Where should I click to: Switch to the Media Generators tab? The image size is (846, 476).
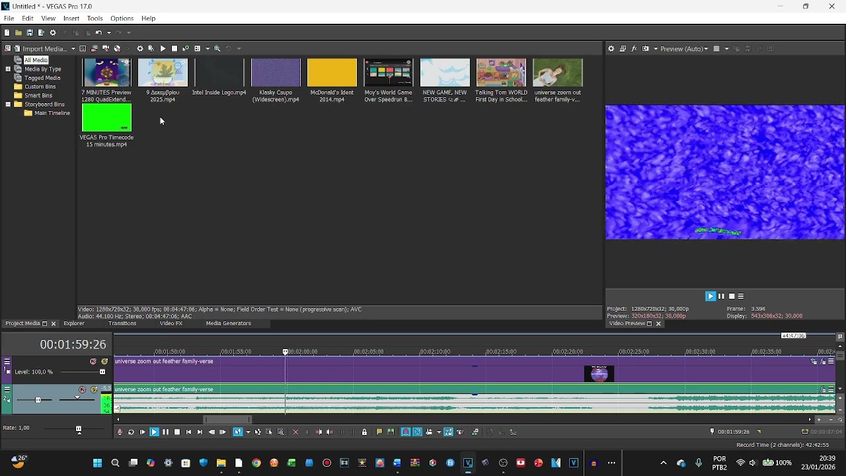coord(229,324)
